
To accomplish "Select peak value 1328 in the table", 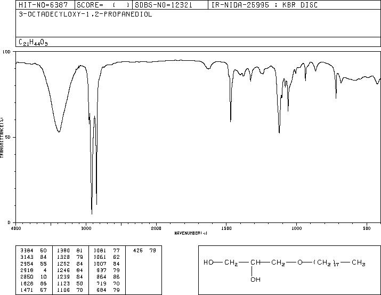I will pyautogui.click(x=63, y=257).
